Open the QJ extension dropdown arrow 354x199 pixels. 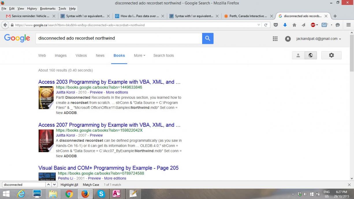331,25
